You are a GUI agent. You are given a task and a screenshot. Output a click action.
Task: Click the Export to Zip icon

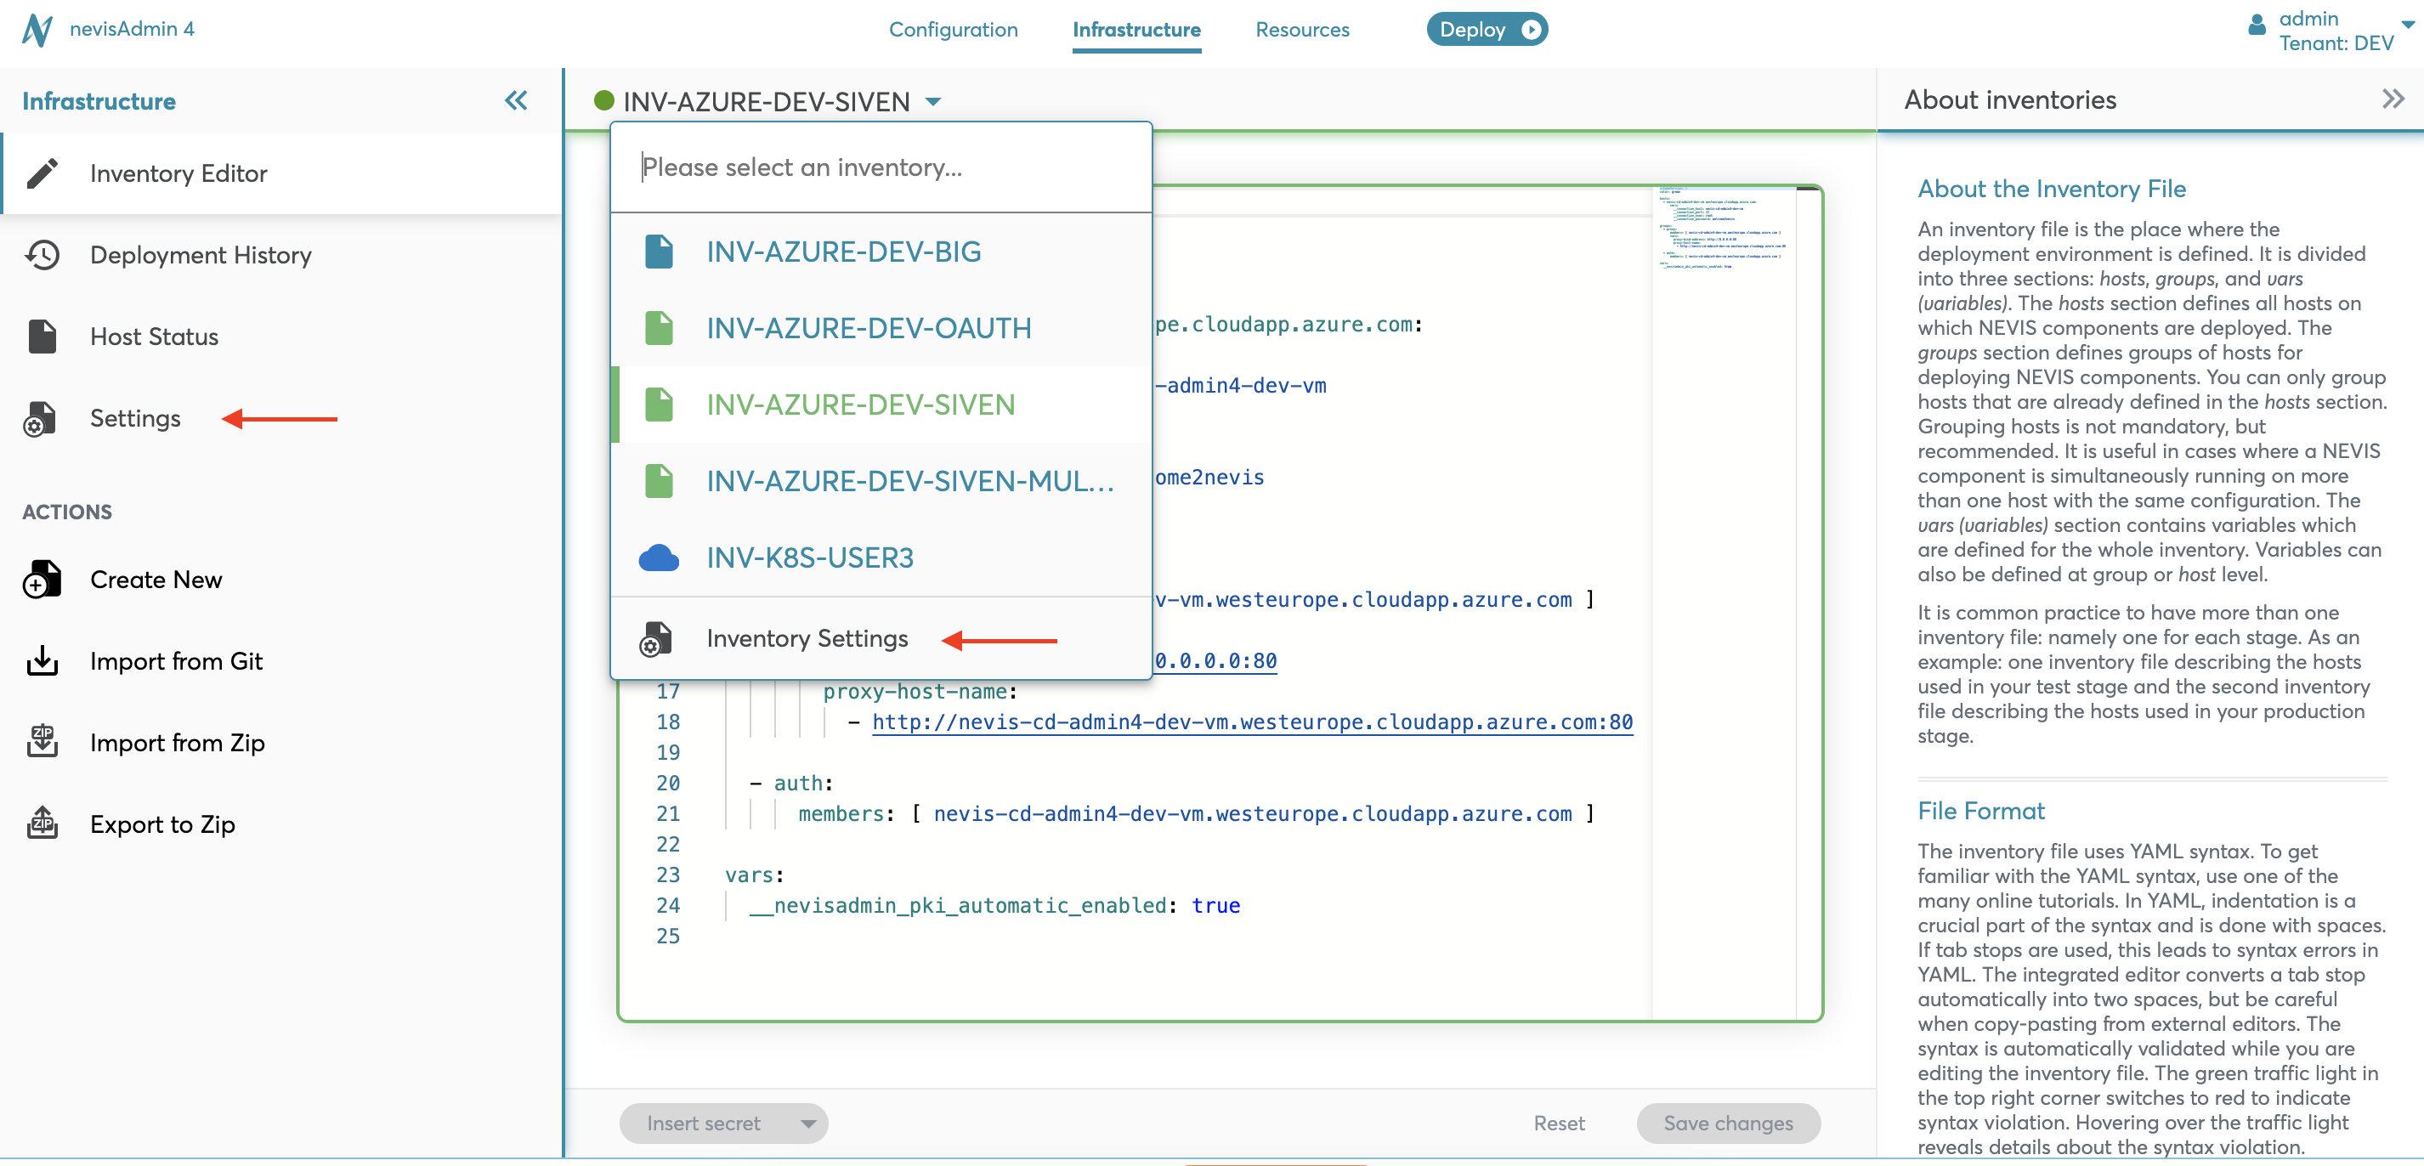(x=42, y=824)
